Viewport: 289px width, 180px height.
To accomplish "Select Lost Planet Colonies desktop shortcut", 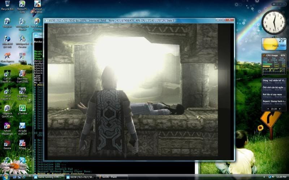I will point(37,24).
